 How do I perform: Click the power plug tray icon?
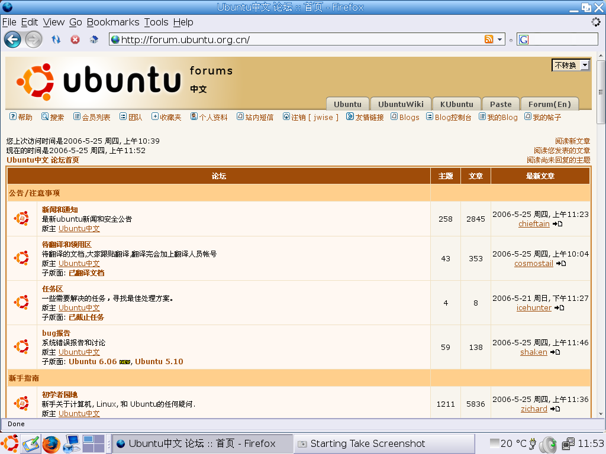533,443
